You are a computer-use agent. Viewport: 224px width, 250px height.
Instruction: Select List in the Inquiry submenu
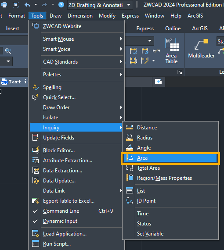170,191
